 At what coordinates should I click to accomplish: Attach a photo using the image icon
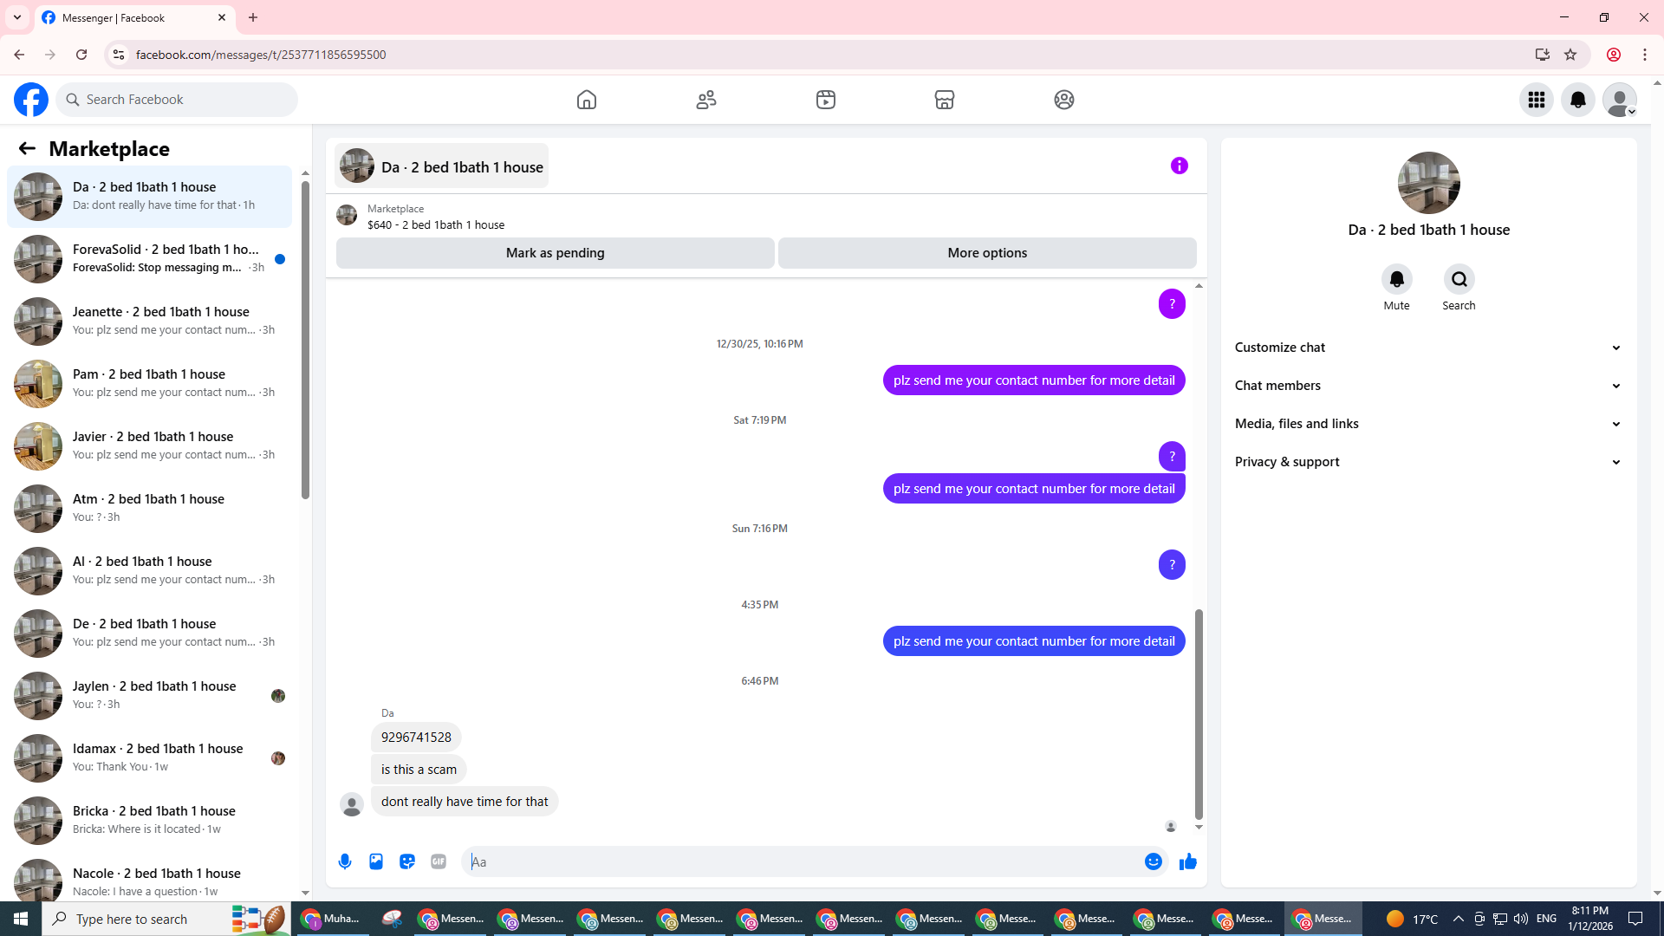(376, 861)
